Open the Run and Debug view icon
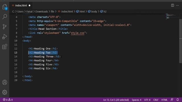 5,37
